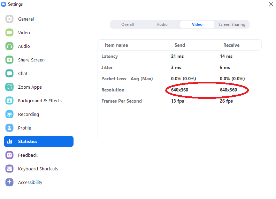The height and width of the screenshot is (199, 276).
Task: Click the Audio headphones icon
Action: [x=9, y=46]
